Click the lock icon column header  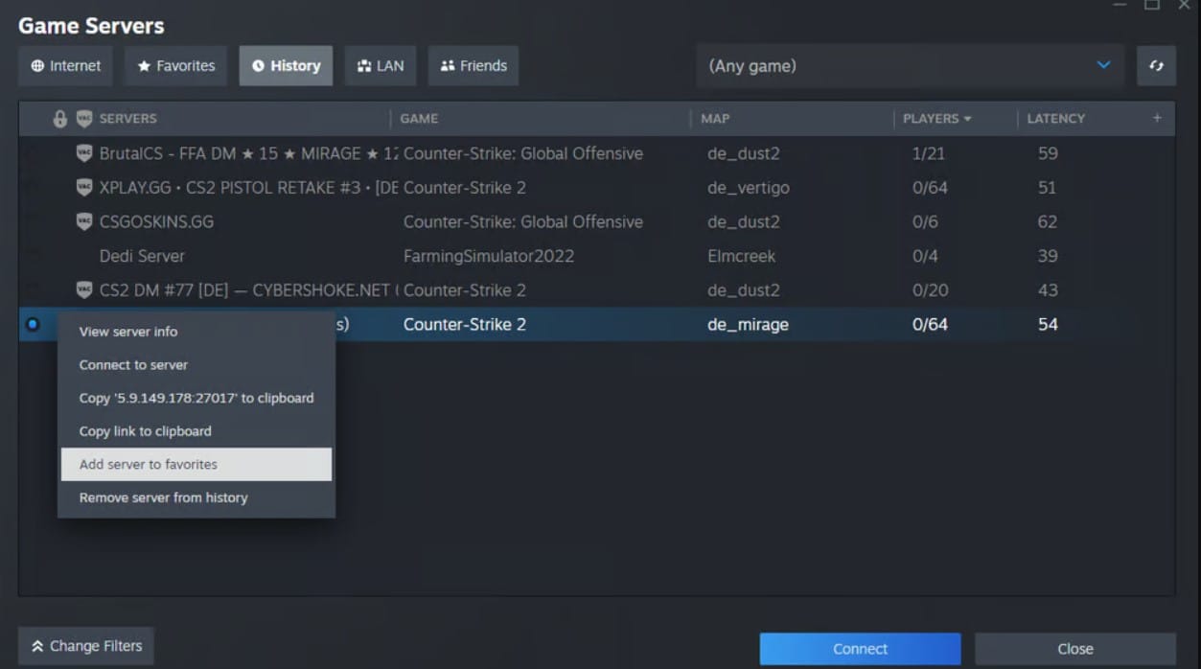pos(60,119)
